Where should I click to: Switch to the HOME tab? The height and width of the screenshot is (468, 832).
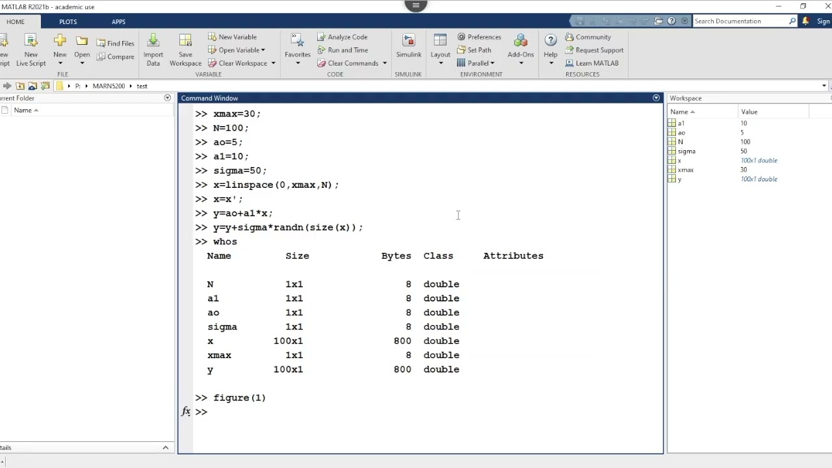[16, 21]
